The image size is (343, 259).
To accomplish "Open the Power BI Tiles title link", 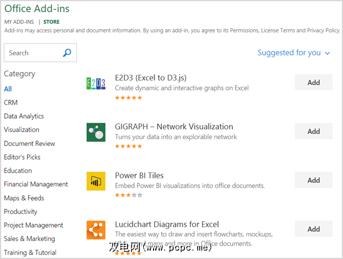I will 139,176.
